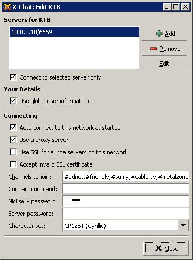Uncheck Use a proxy server

[13, 140]
